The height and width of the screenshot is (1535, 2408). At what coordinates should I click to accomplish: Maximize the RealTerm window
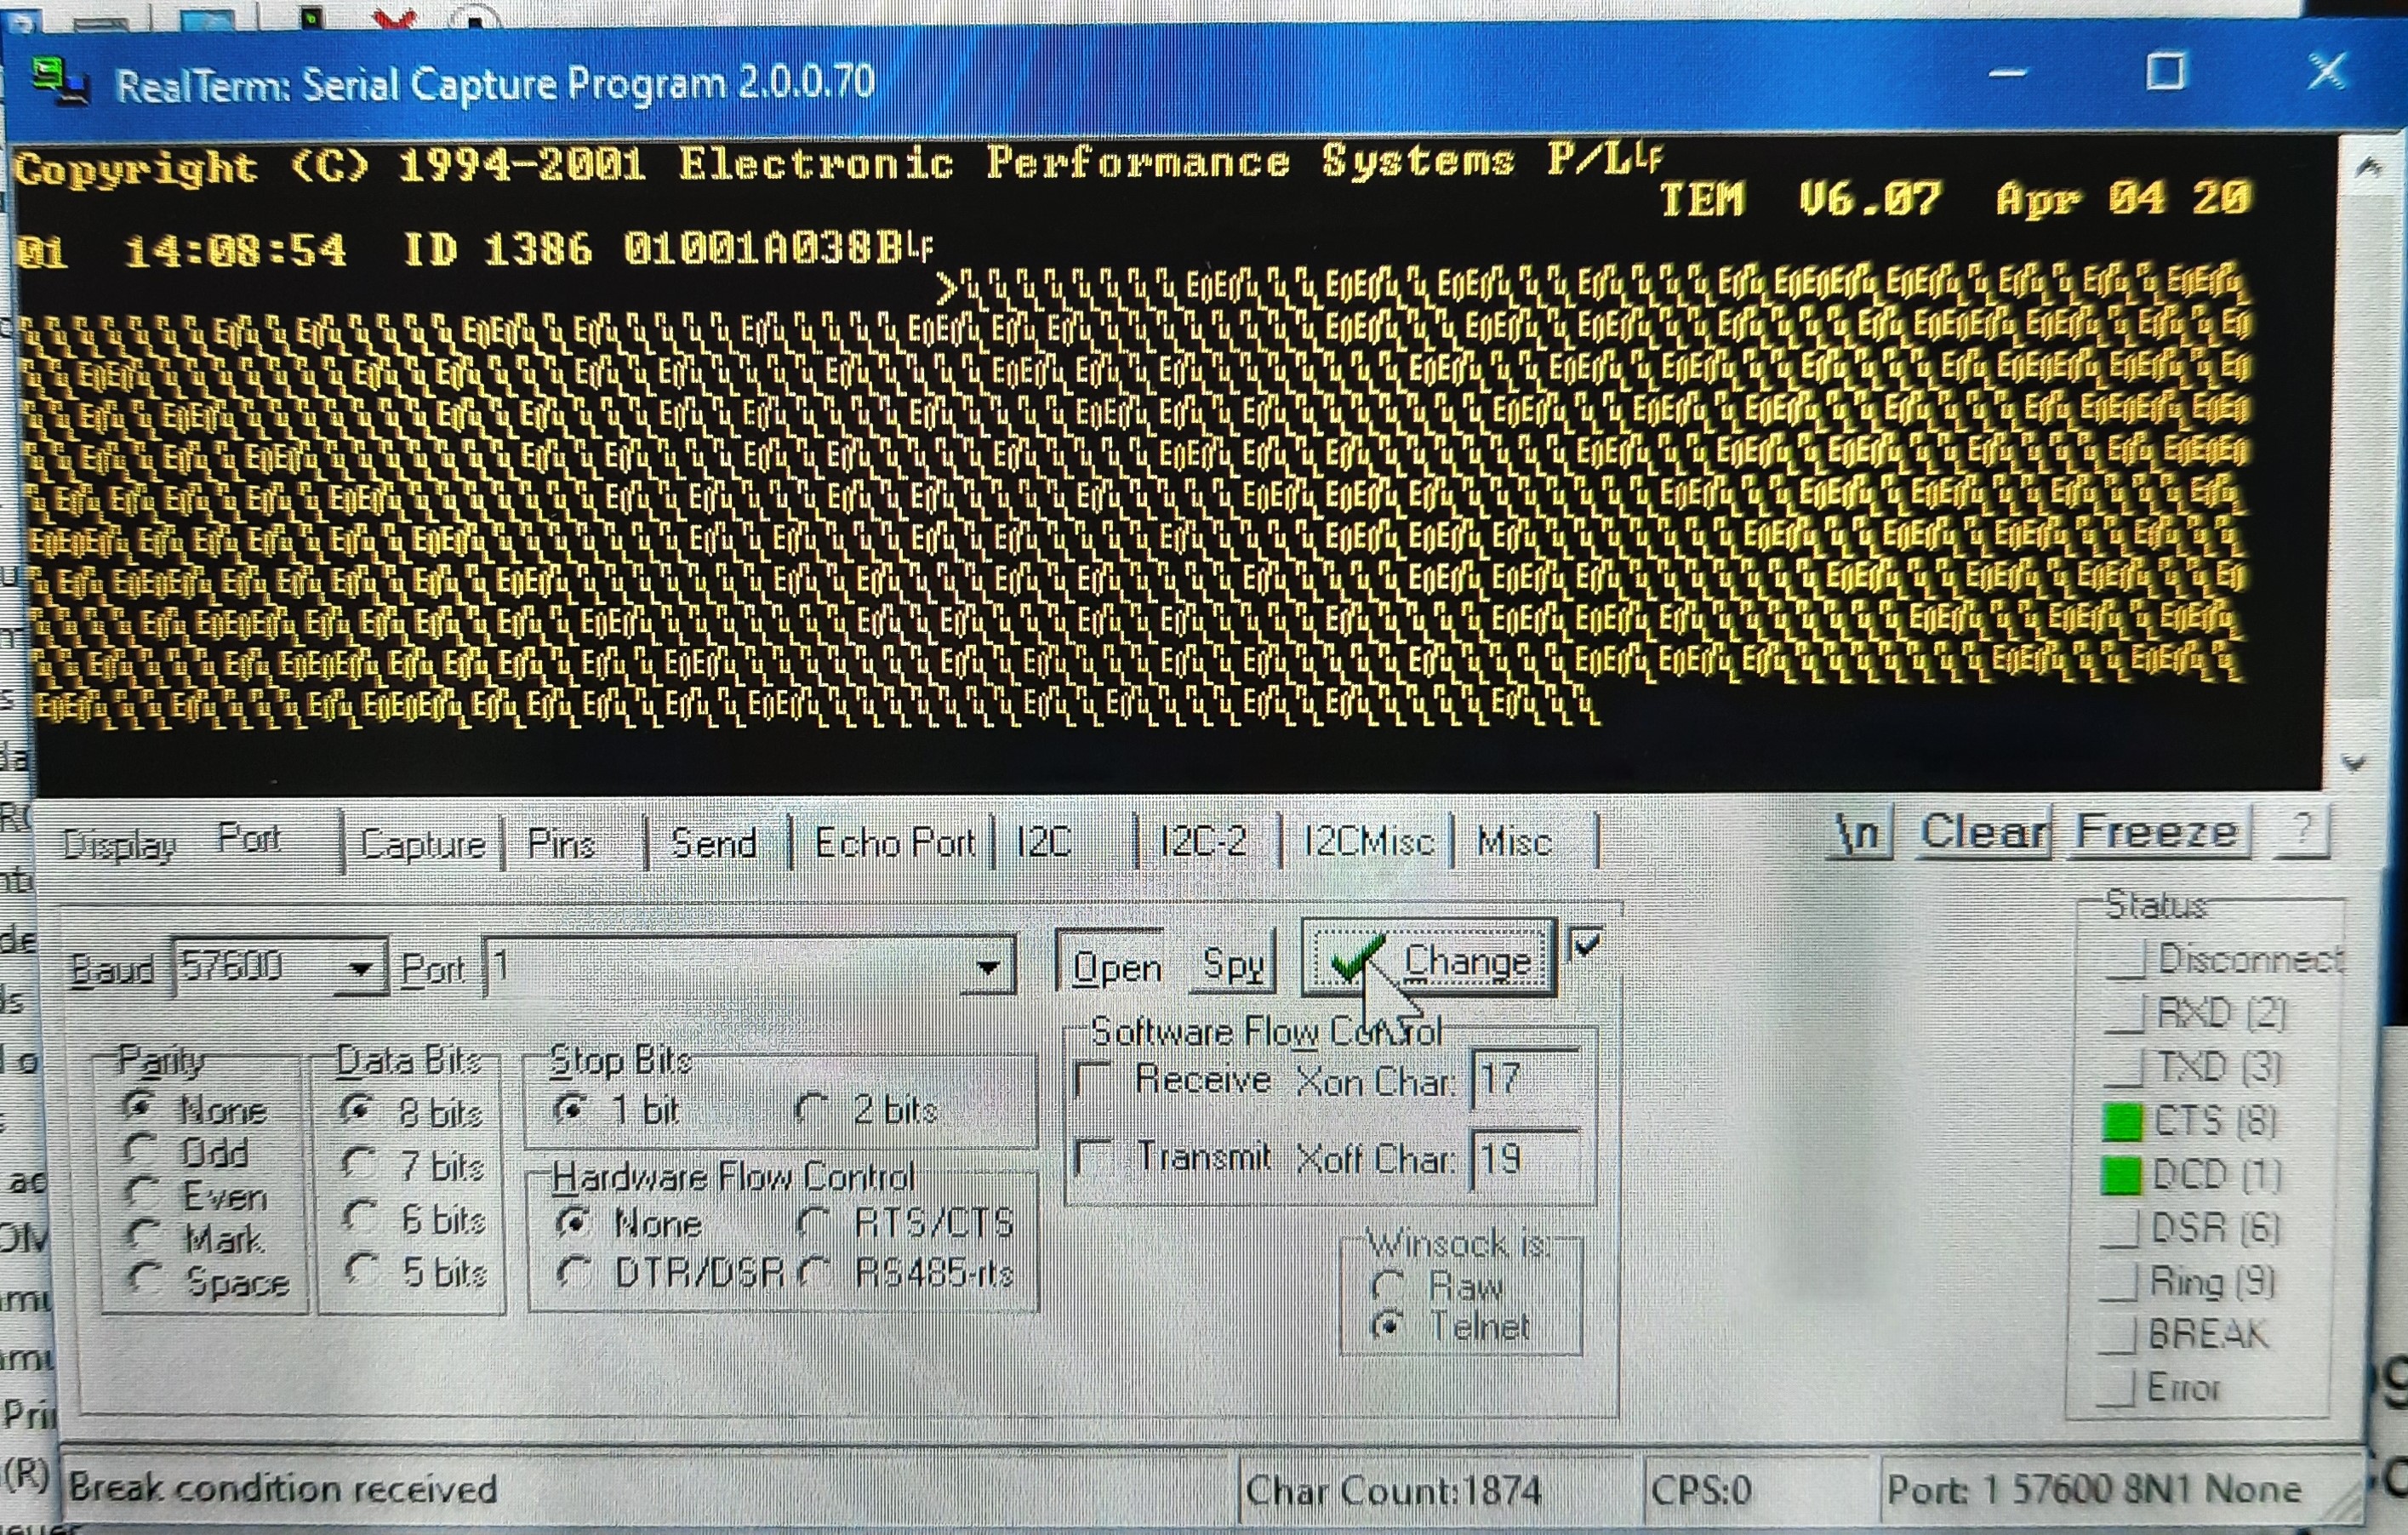click(2166, 72)
